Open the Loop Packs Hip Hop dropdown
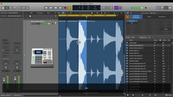173x97 pixels. (x=154, y=13)
